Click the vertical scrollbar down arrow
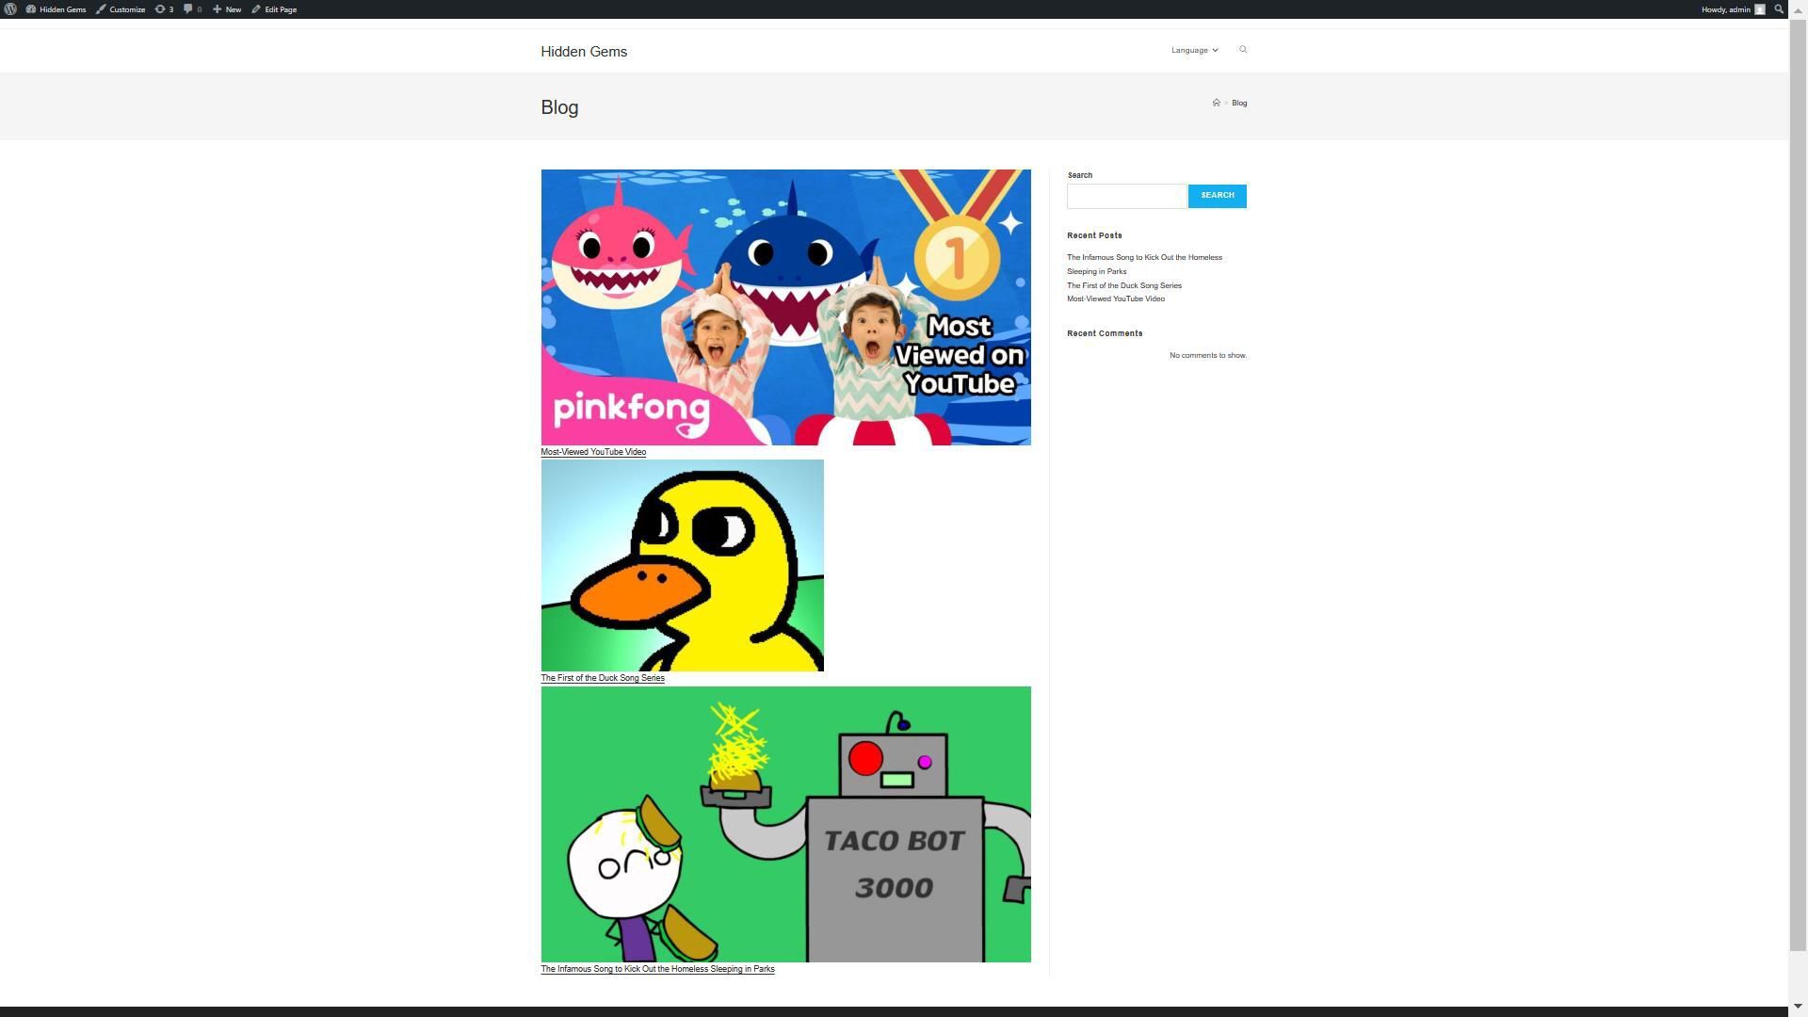 tap(1798, 1007)
